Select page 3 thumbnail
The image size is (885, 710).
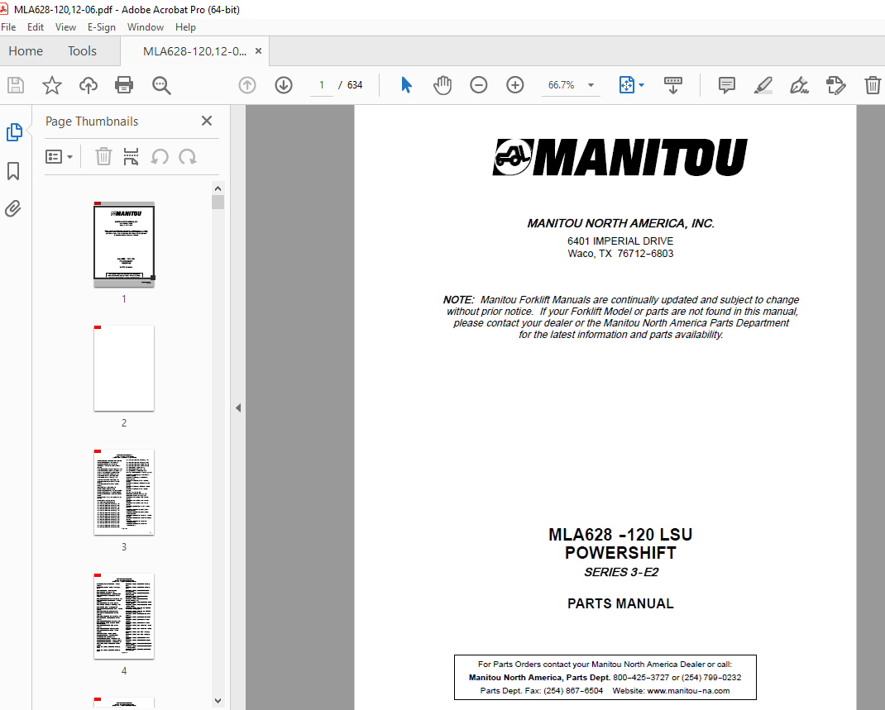[x=124, y=493]
